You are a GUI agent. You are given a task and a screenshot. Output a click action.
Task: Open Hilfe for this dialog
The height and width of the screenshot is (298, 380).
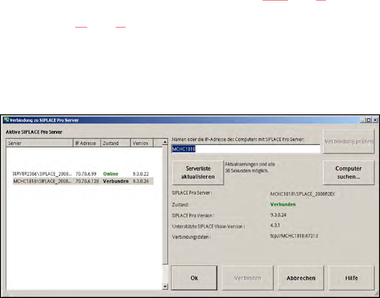pos(351,278)
